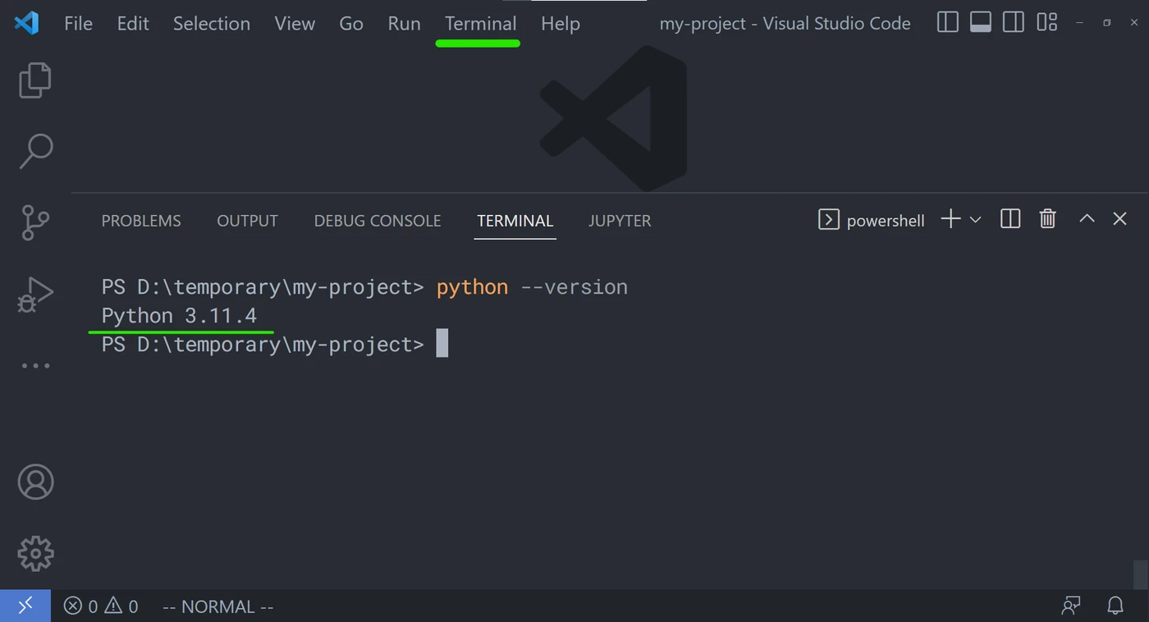Click the -- NORMAL -- Vim mode indicator
This screenshot has width=1149, height=622.
point(218,606)
